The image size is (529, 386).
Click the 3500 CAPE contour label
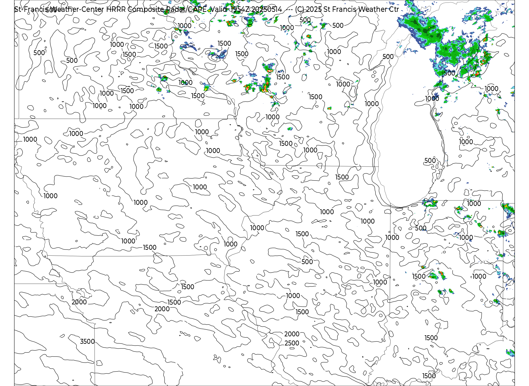[87, 341]
